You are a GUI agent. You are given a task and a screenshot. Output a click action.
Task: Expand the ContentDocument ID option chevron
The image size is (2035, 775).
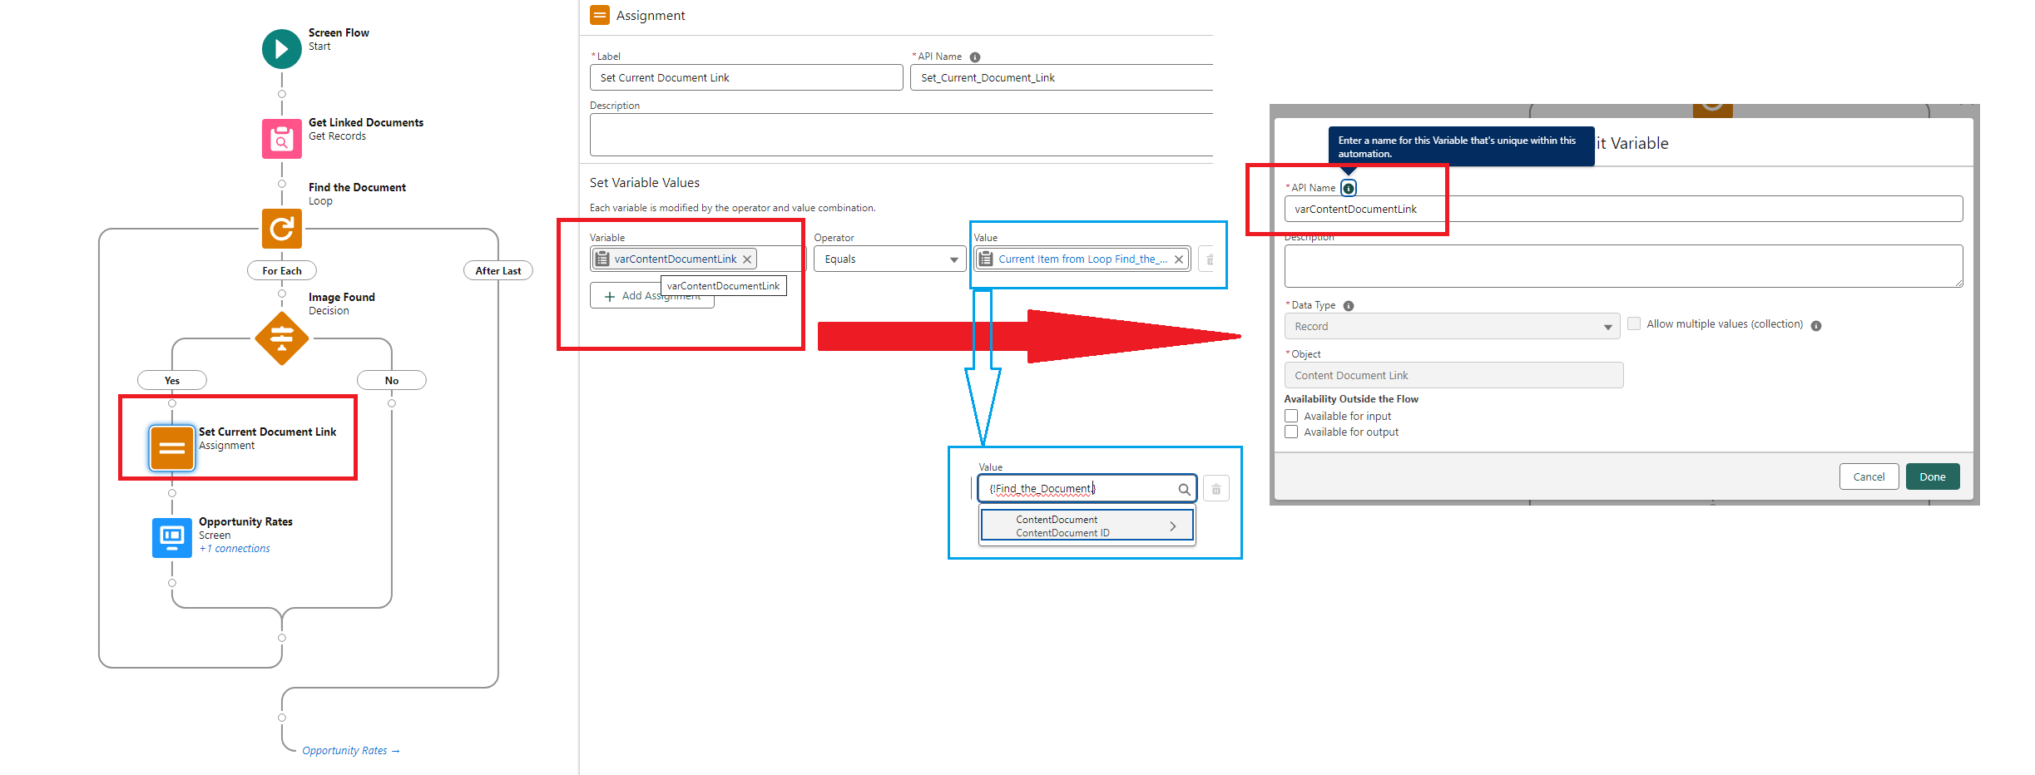tap(1172, 526)
